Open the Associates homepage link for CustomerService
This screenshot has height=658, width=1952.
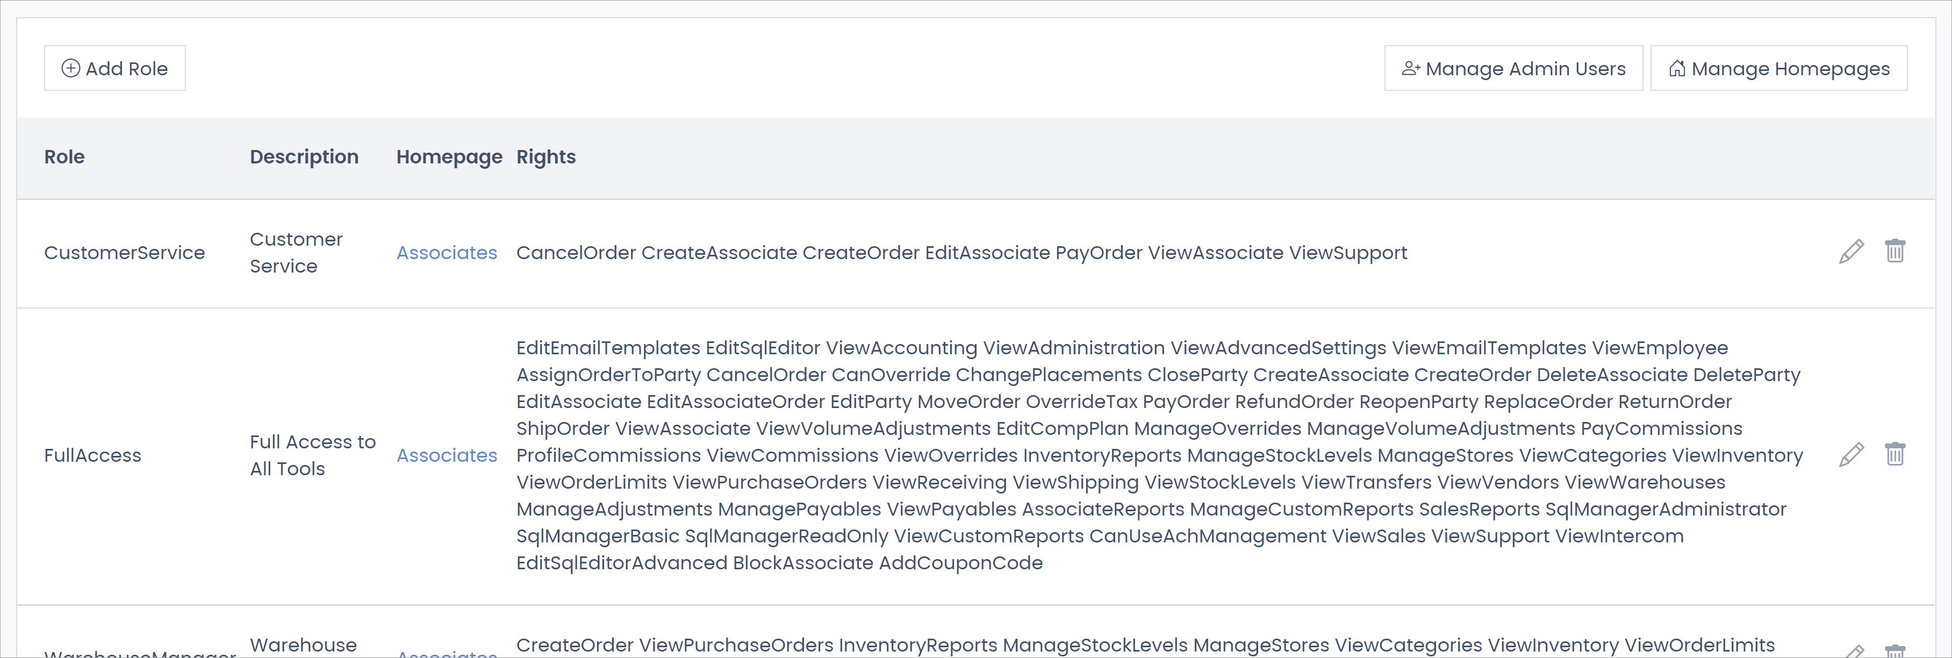446,253
